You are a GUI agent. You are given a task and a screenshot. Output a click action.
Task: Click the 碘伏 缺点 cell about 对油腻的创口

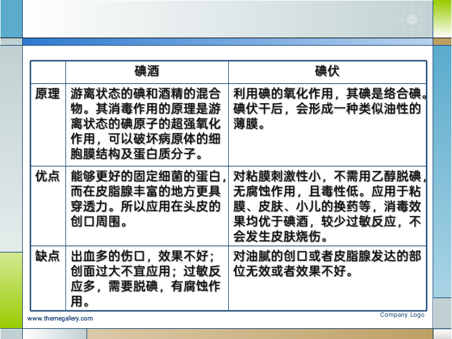click(x=327, y=264)
